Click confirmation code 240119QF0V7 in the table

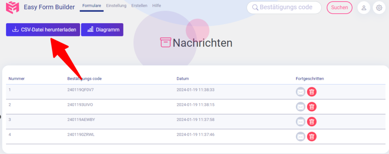(81, 90)
